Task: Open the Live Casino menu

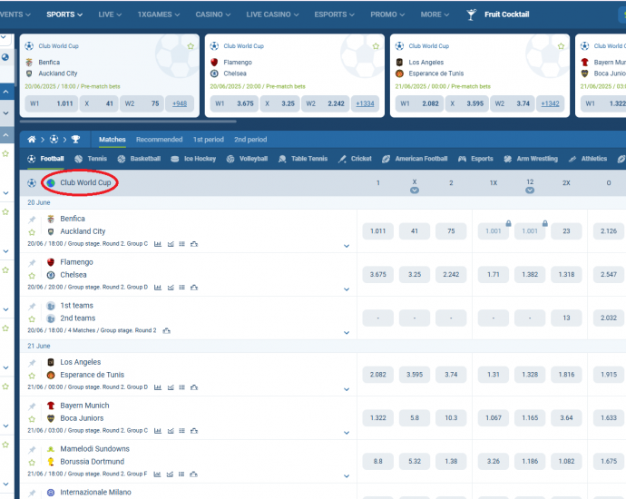Action: pos(270,15)
